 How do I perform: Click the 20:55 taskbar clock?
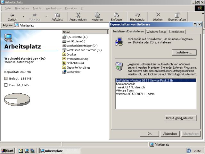click(198, 151)
